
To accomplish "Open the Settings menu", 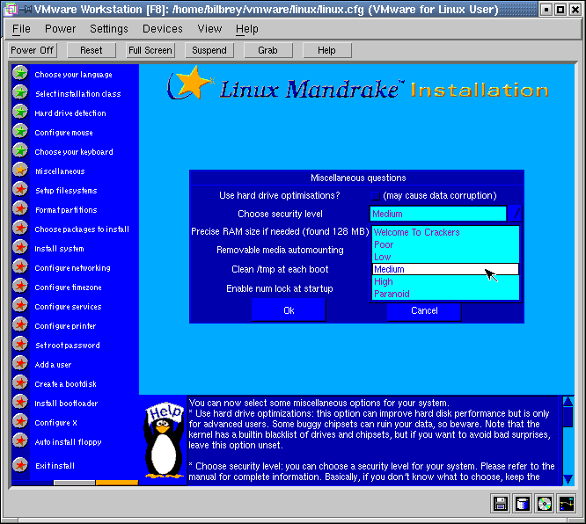I will point(109,29).
